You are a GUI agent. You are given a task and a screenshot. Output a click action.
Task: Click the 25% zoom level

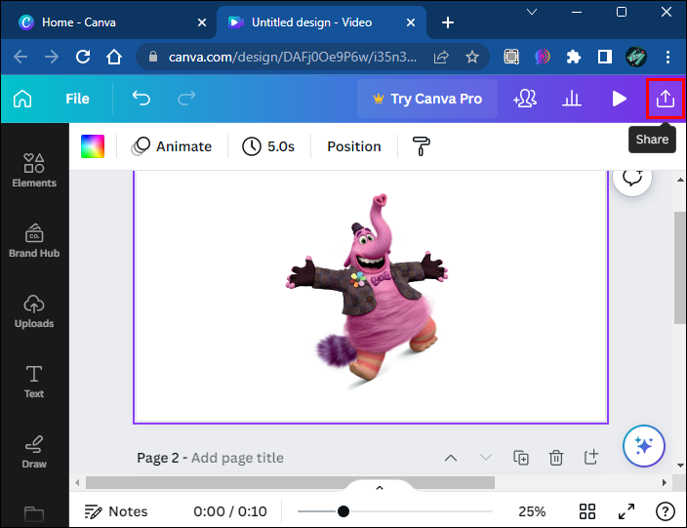coord(532,511)
